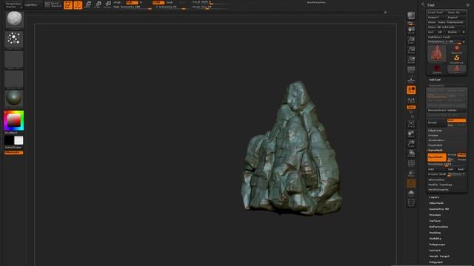Image resolution: width=474 pixels, height=266 pixels.
Task: Open Quick Sketch mode
Action: pos(53,4)
